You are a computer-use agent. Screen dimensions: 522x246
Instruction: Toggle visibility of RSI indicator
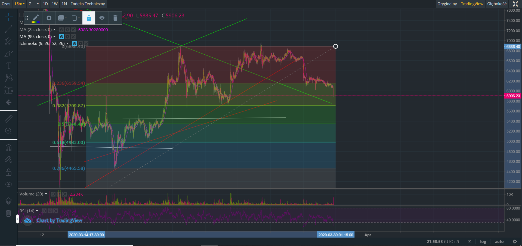point(44,211)
